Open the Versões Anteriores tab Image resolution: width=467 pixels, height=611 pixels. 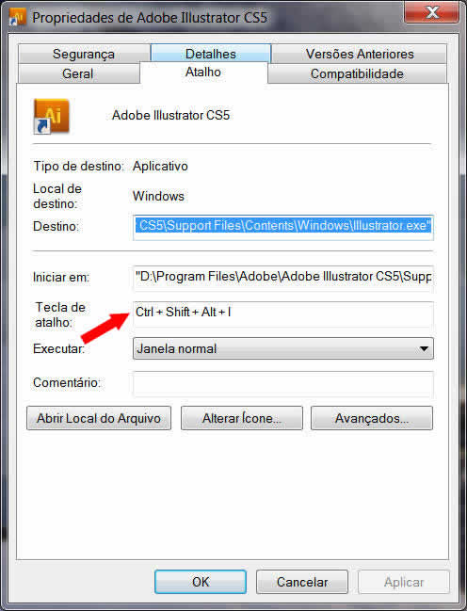tap(359, 54)
